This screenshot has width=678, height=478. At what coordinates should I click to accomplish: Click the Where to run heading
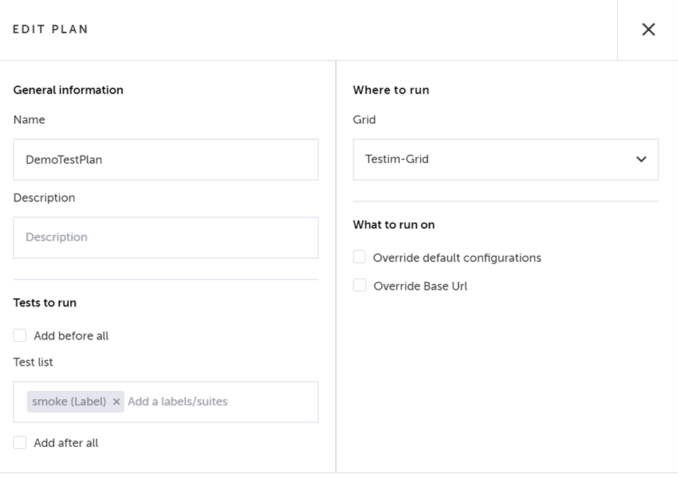pos(391,90)
